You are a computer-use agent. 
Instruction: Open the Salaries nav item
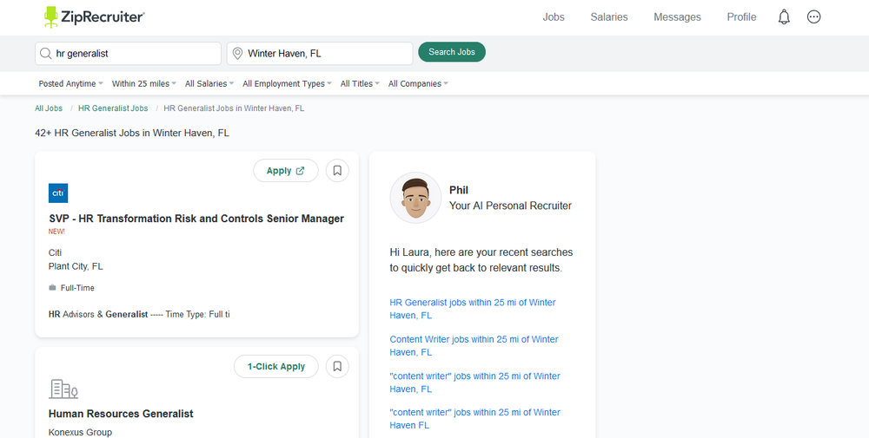(608, 17)
